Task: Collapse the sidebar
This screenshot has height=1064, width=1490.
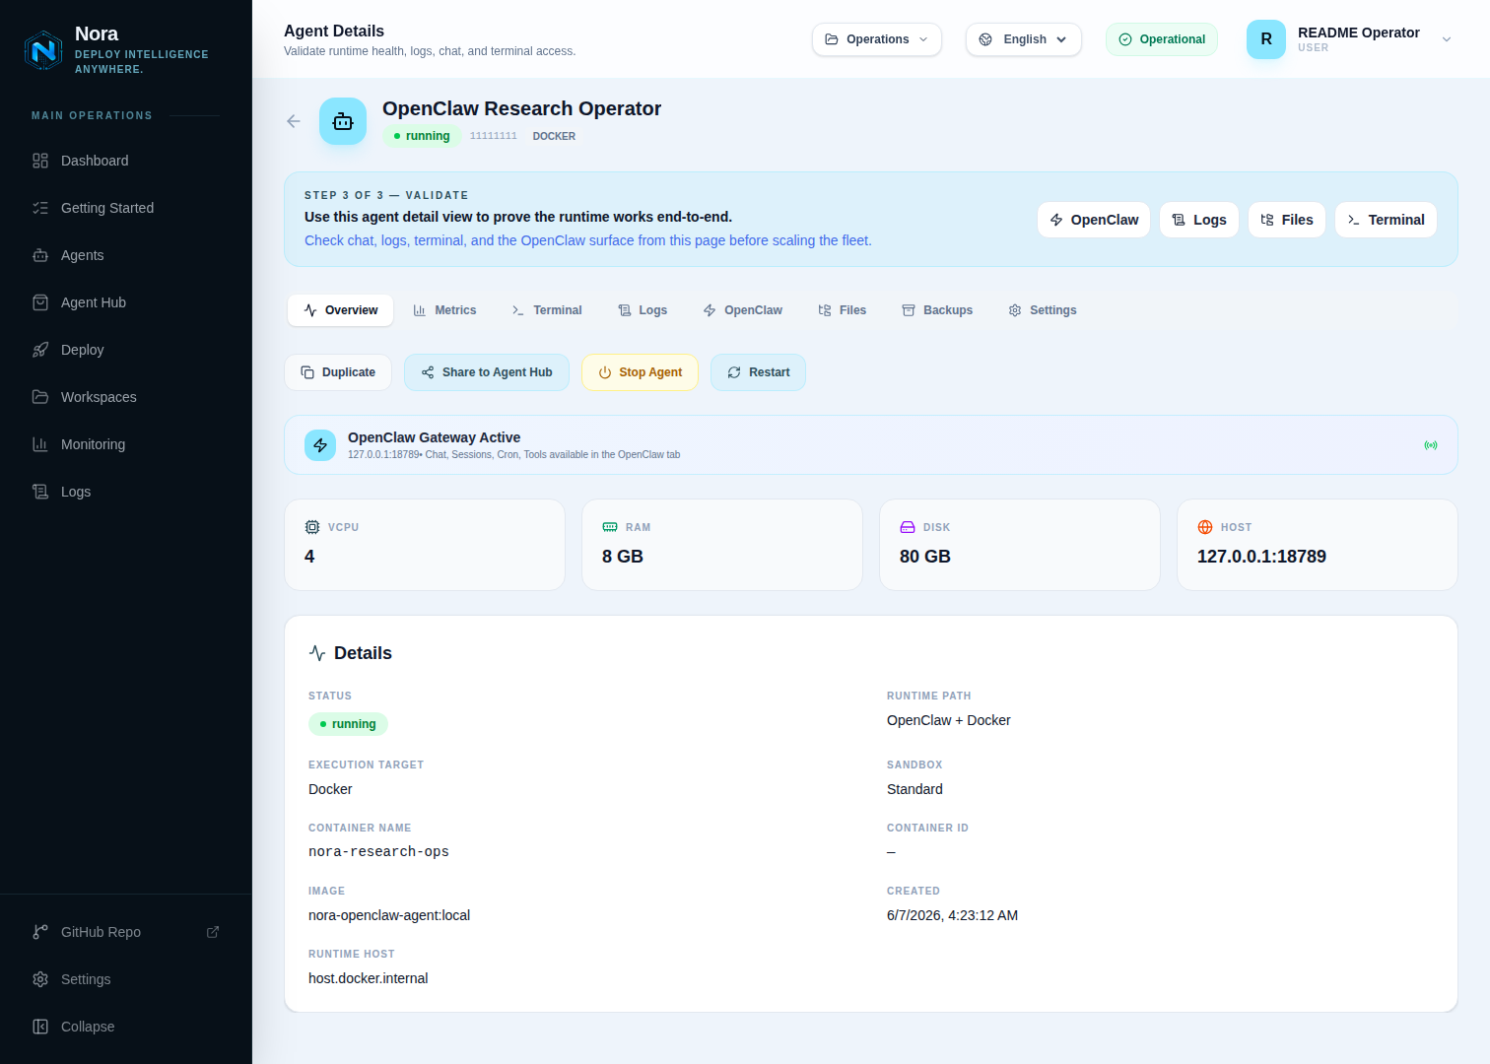Action: (x=126, y=1027)
